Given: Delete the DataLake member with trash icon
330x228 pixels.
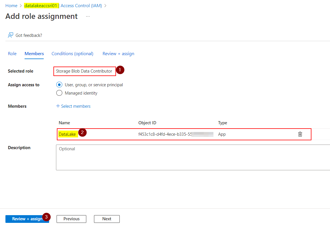Looking at the screenshot, I should 300,134.
